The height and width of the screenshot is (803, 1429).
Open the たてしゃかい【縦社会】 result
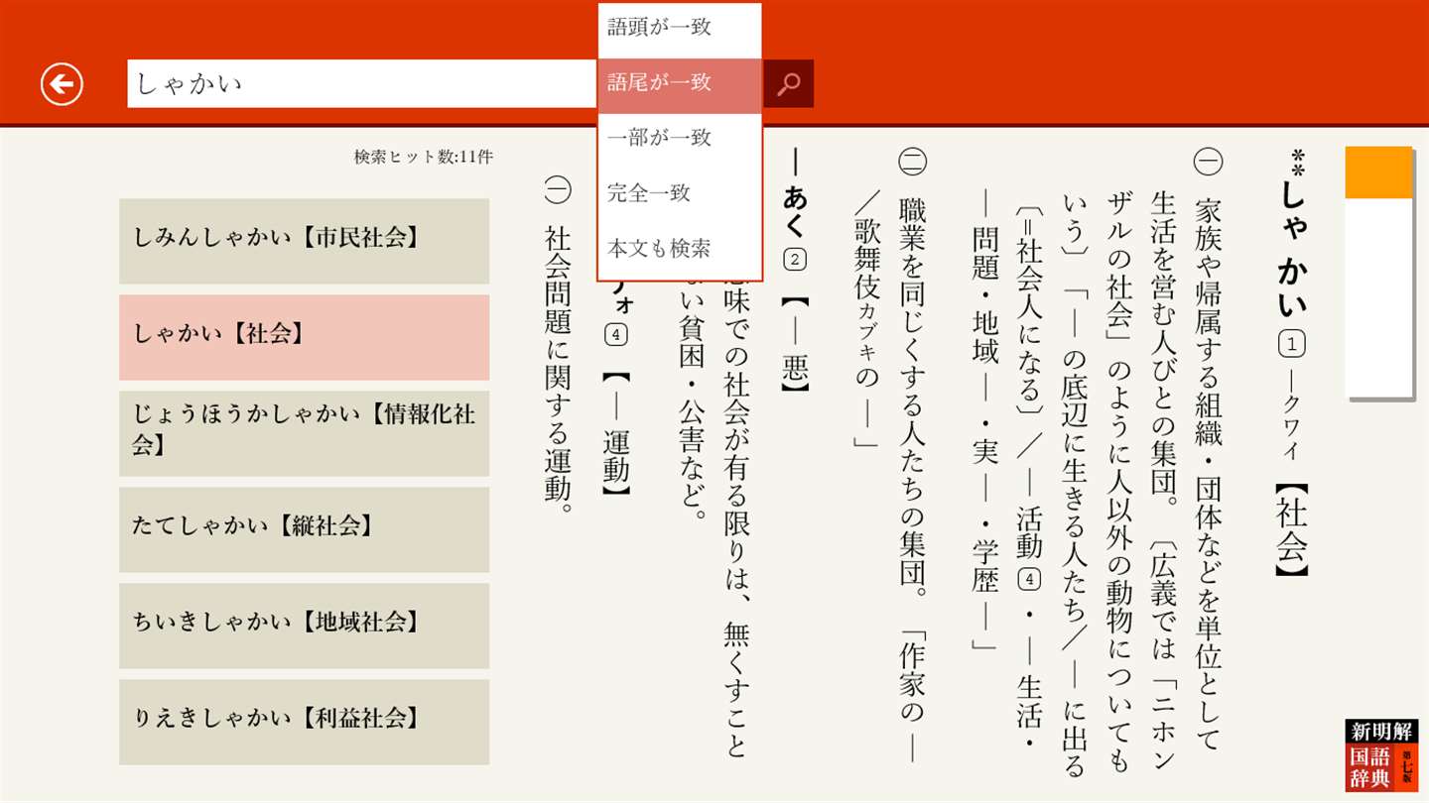(305, 529)
